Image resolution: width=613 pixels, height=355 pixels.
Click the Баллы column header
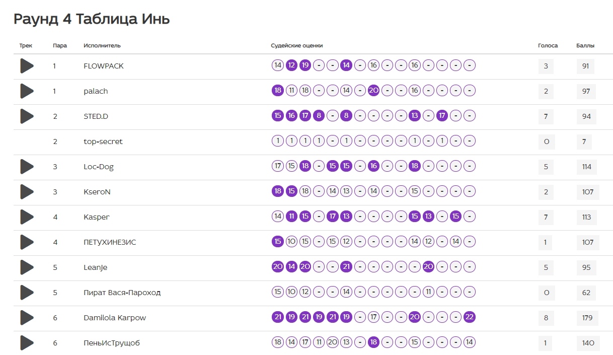coord(585,45)
